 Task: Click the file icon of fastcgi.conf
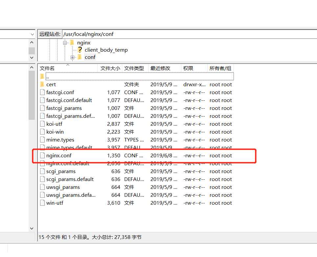tap(42, 92)
